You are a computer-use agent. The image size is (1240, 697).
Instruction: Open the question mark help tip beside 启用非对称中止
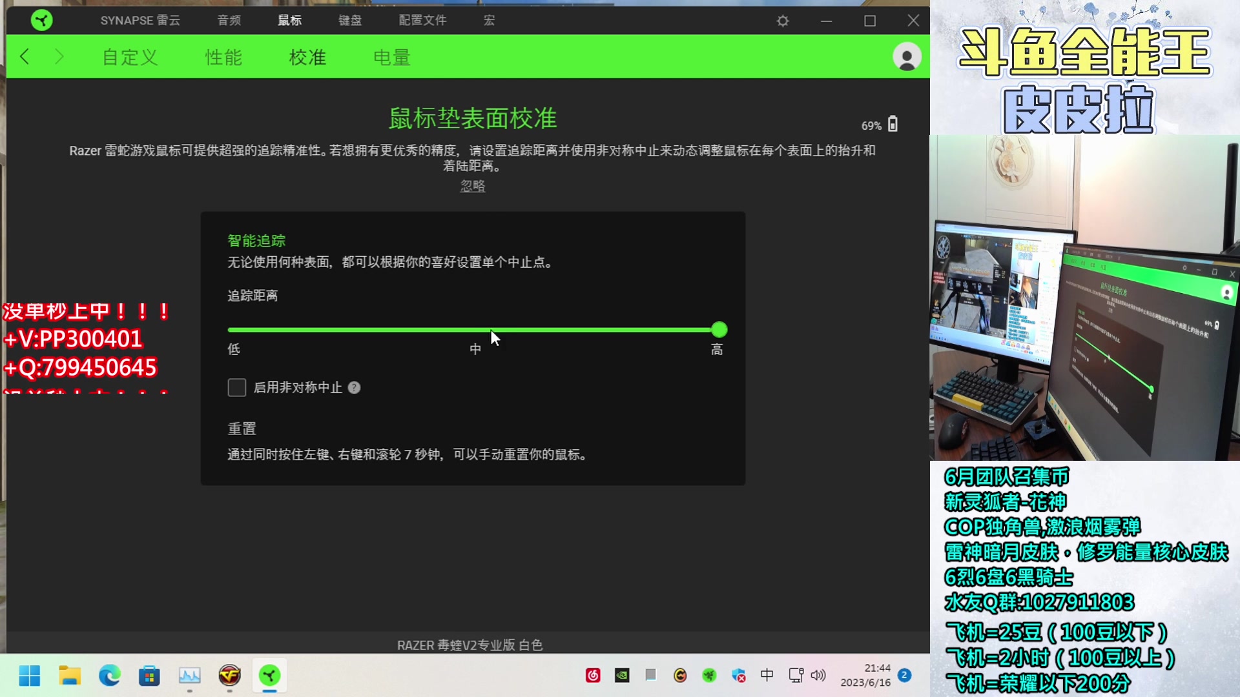[x=354, y=387]
